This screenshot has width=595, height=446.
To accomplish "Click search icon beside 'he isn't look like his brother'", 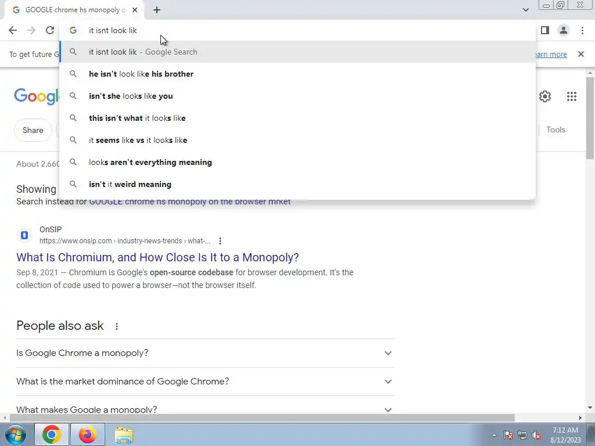I will click(73, 74).
